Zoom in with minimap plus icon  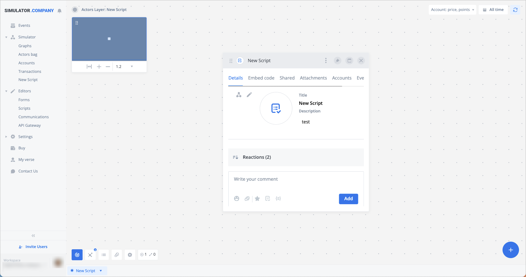[x=99, y=66]
